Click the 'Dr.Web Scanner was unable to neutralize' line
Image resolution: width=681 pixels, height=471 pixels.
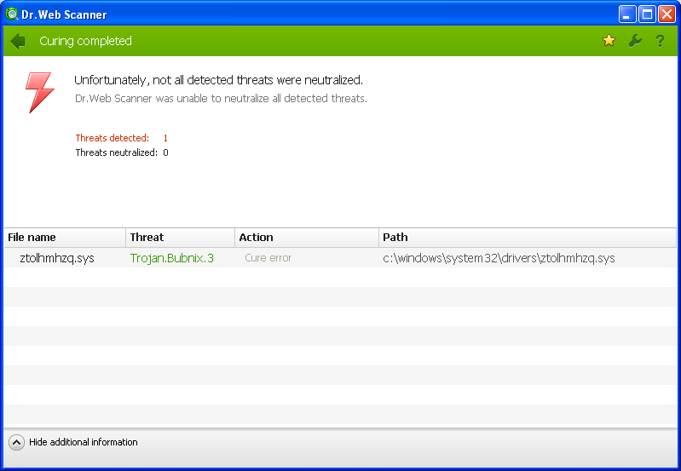[221, 99]
